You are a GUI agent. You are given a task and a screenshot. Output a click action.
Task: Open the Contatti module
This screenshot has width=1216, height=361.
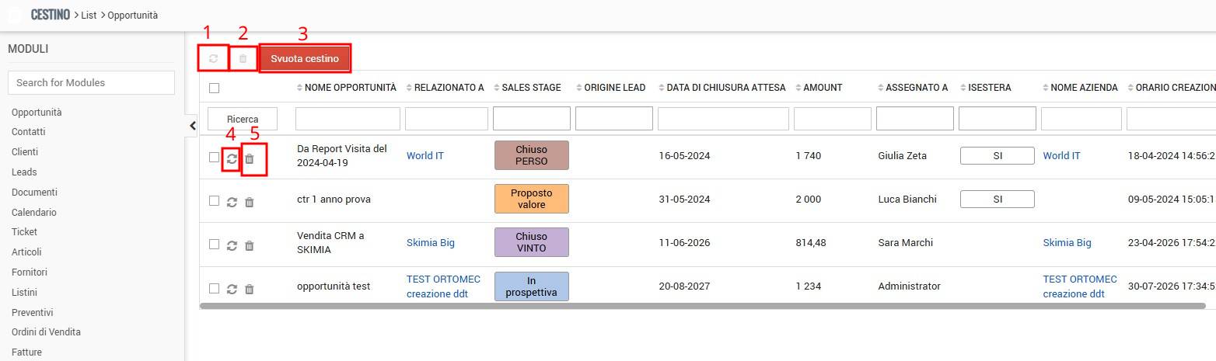29,132
